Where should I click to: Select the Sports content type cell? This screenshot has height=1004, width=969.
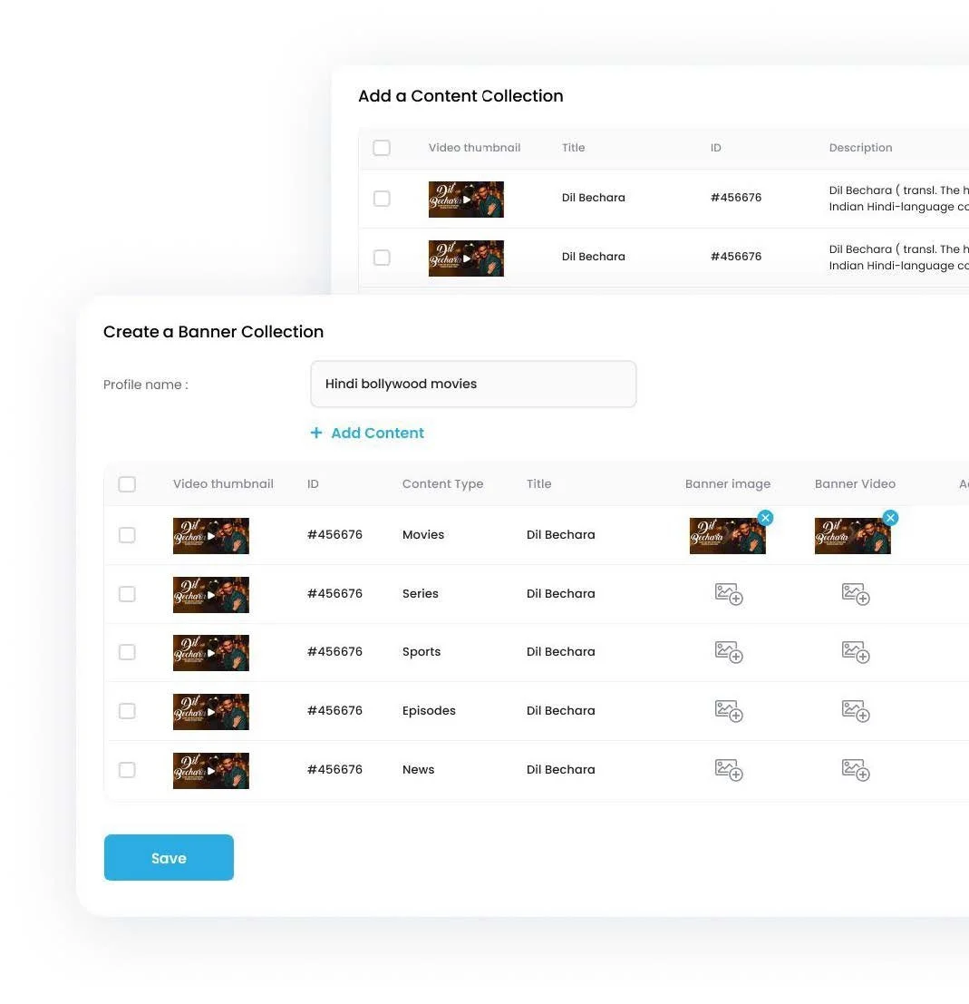[422, 652]
